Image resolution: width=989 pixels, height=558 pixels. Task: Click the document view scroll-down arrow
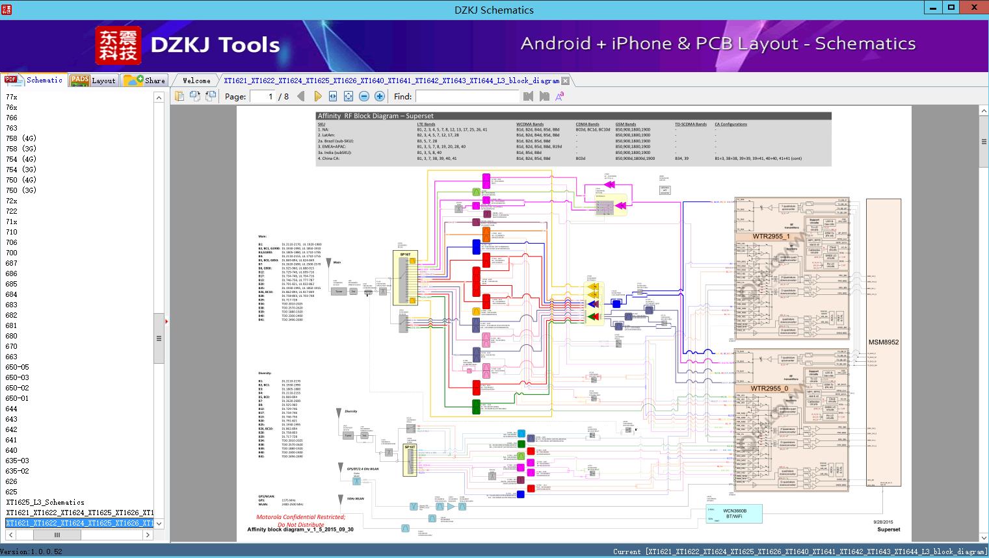(983, 537)
